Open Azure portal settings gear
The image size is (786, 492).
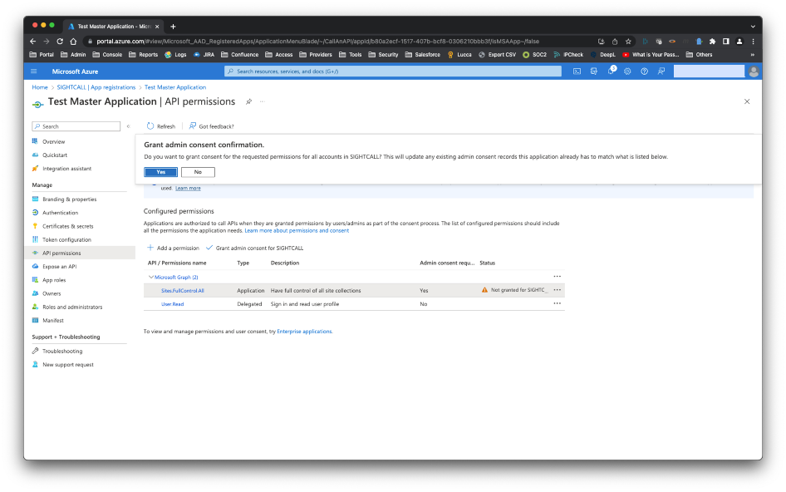tap(627, 71)
